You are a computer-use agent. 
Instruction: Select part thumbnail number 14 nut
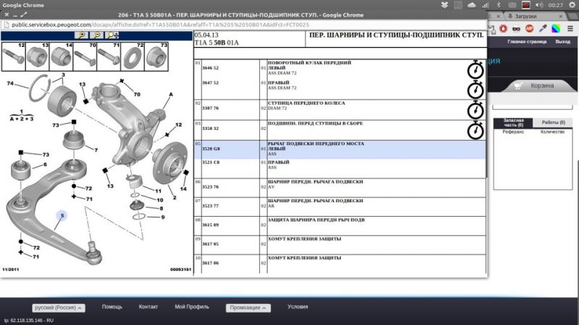(62, 56)
